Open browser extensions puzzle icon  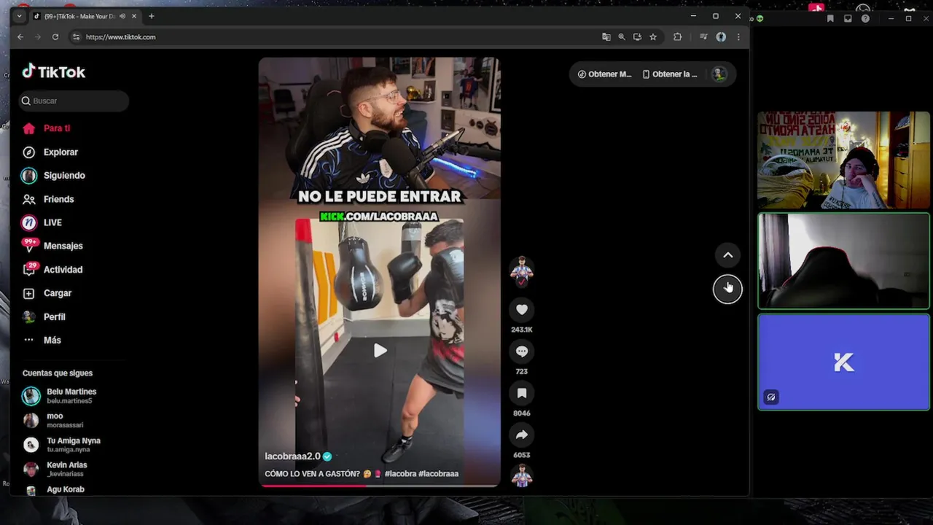677,37
